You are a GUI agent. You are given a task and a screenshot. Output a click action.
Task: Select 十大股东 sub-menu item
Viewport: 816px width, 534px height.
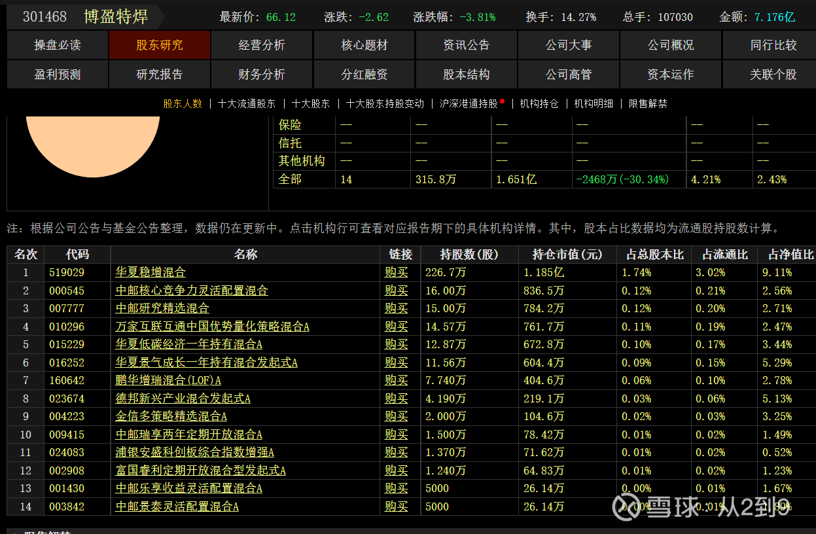(311, 103)
